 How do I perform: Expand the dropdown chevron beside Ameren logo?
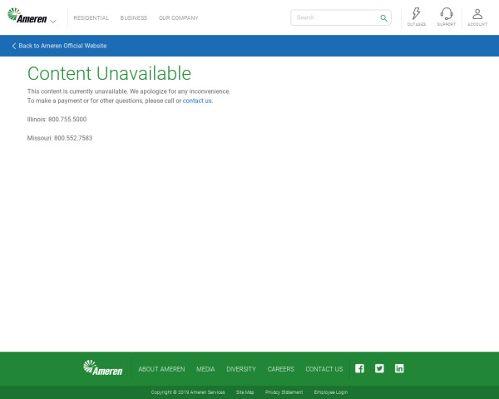tap(53, 21)
